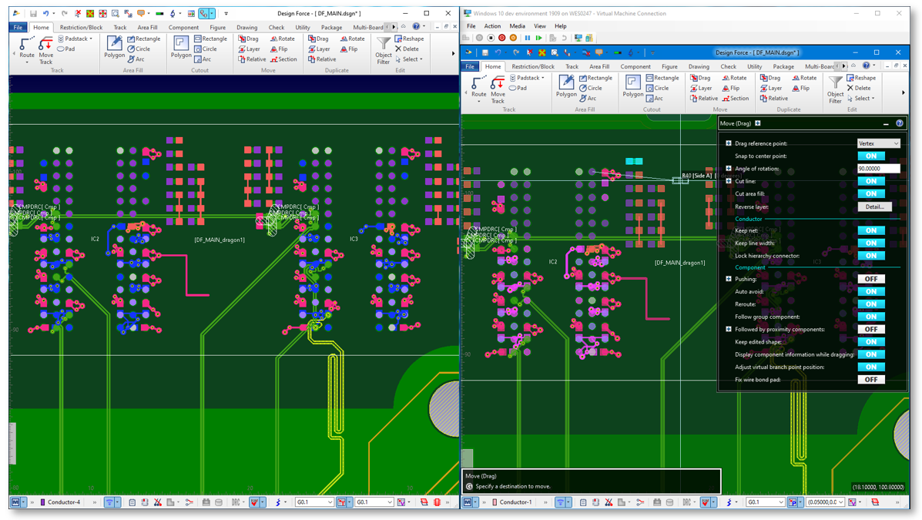
Task: Minimize the Move (Drag) panel
Action: (x=886, y=123)
